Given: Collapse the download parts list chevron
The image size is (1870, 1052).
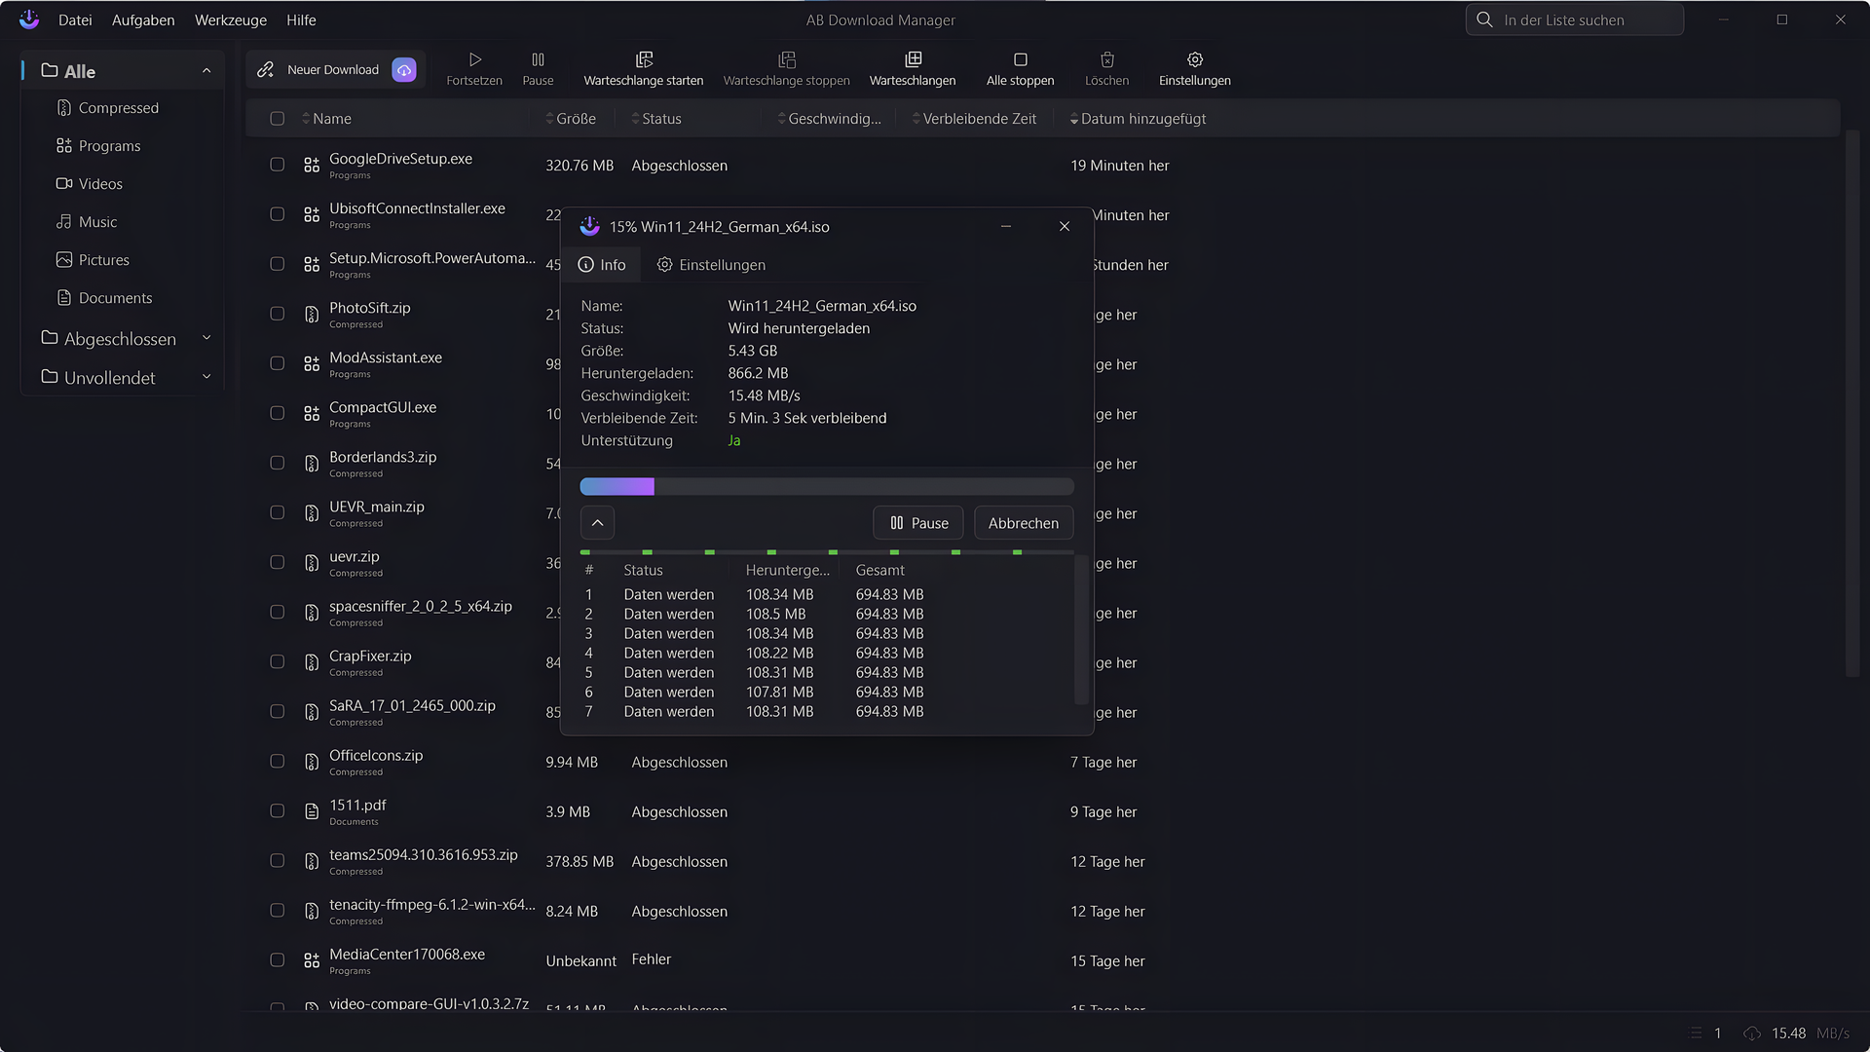Looking at the screenshot, I should tap(597, 523).
